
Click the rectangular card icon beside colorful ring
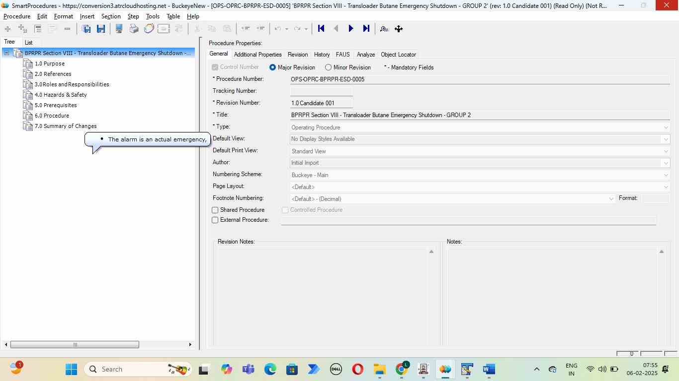[164, 29]
